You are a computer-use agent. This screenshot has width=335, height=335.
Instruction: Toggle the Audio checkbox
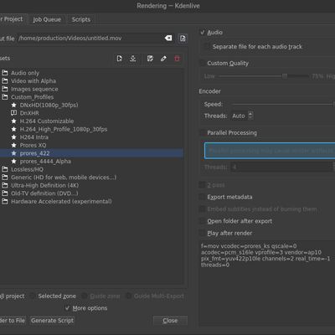pyautogui.click(x=203, y=33)
